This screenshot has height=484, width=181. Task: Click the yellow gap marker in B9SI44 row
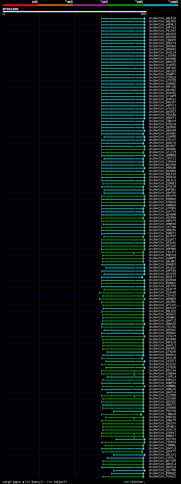click(x=134, y=372)
